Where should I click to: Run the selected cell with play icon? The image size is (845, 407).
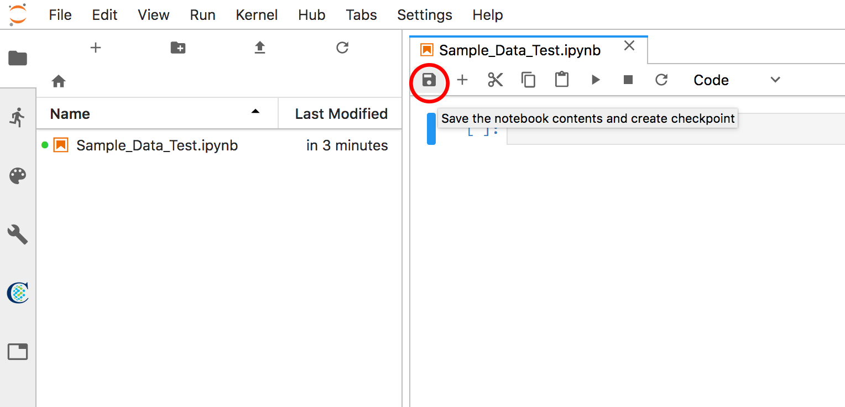pyautogui.click(x=596, y=80)
